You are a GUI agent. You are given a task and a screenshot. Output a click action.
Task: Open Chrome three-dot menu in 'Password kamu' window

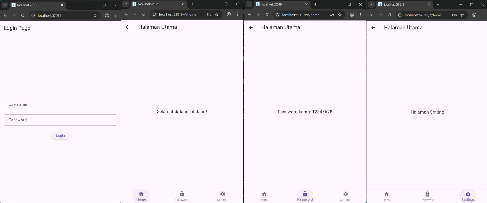tap(360, 15)
